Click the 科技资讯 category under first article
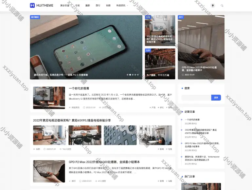The height and width of the screenshot is (190, 252). (75, 107)
